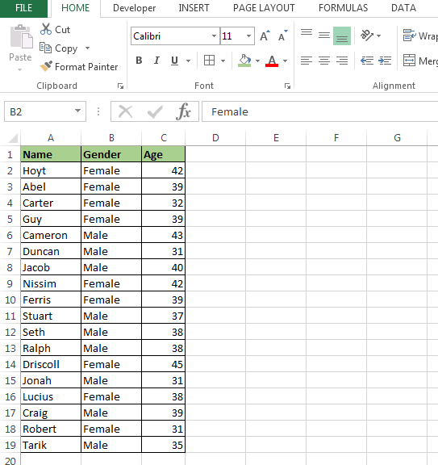The image size is (438, 465).
Task: Click the Borders grid icon
Action: click(x=209, y=61)
